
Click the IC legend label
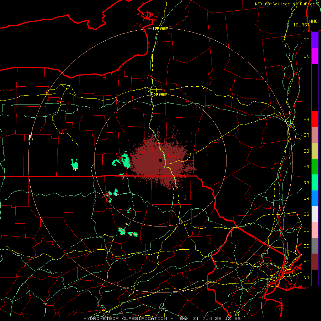pos(306,230)
